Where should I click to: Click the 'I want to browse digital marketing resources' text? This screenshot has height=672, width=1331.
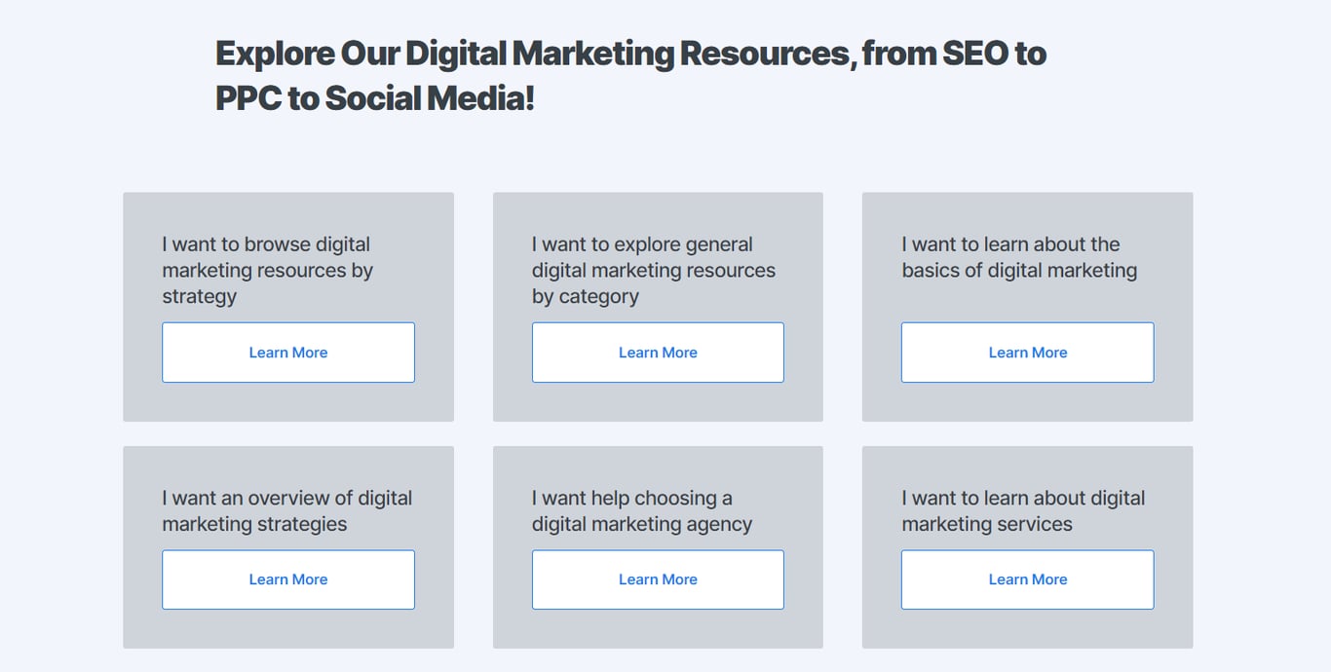[266, 270]
